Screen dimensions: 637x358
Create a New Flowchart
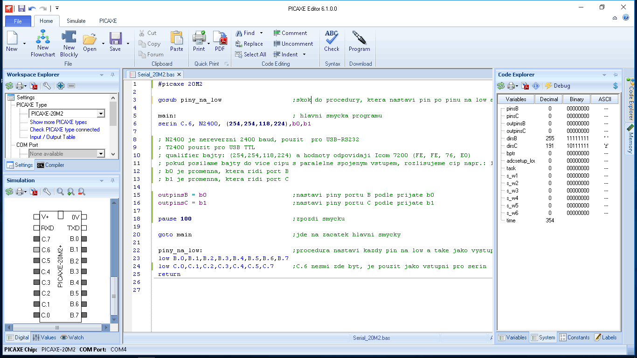pyautogui.click(x=43, y=44)
